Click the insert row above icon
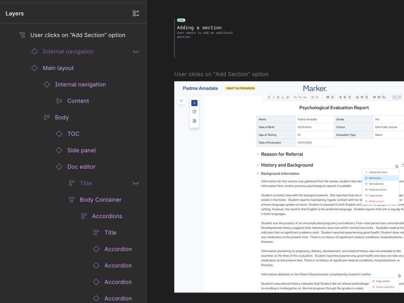Viewport: 404px width, 303px height. [357, 97]
